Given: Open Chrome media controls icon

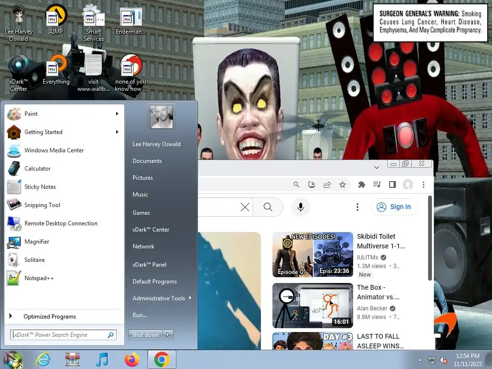Looking at the screenshot, I should [377, 184].
